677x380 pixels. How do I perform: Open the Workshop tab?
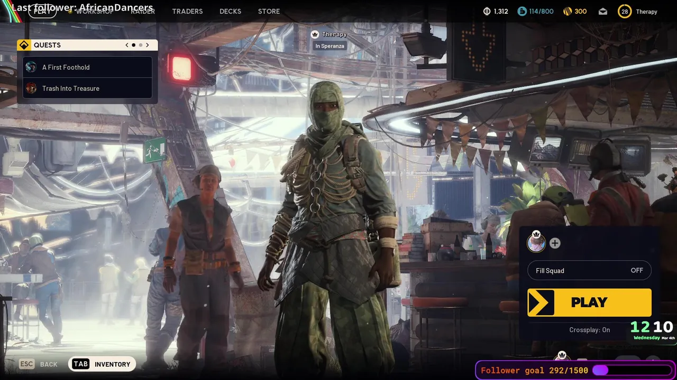pos(94,11)
